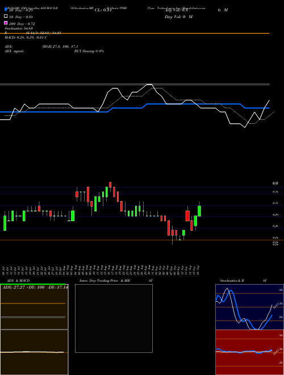Image resolution: width=284 pixels, height=375 pixels.
Task: Click the 'CL: 0.31' closing price label
Action: [x=103, y=10]
